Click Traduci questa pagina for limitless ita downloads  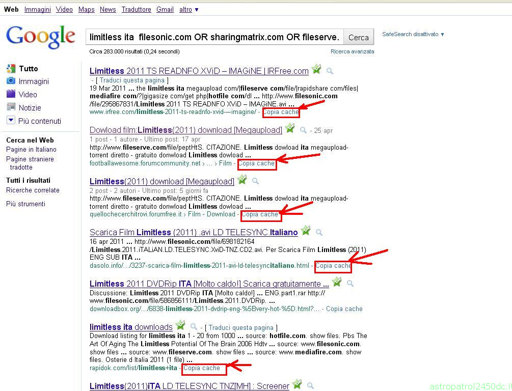[241, 327]
